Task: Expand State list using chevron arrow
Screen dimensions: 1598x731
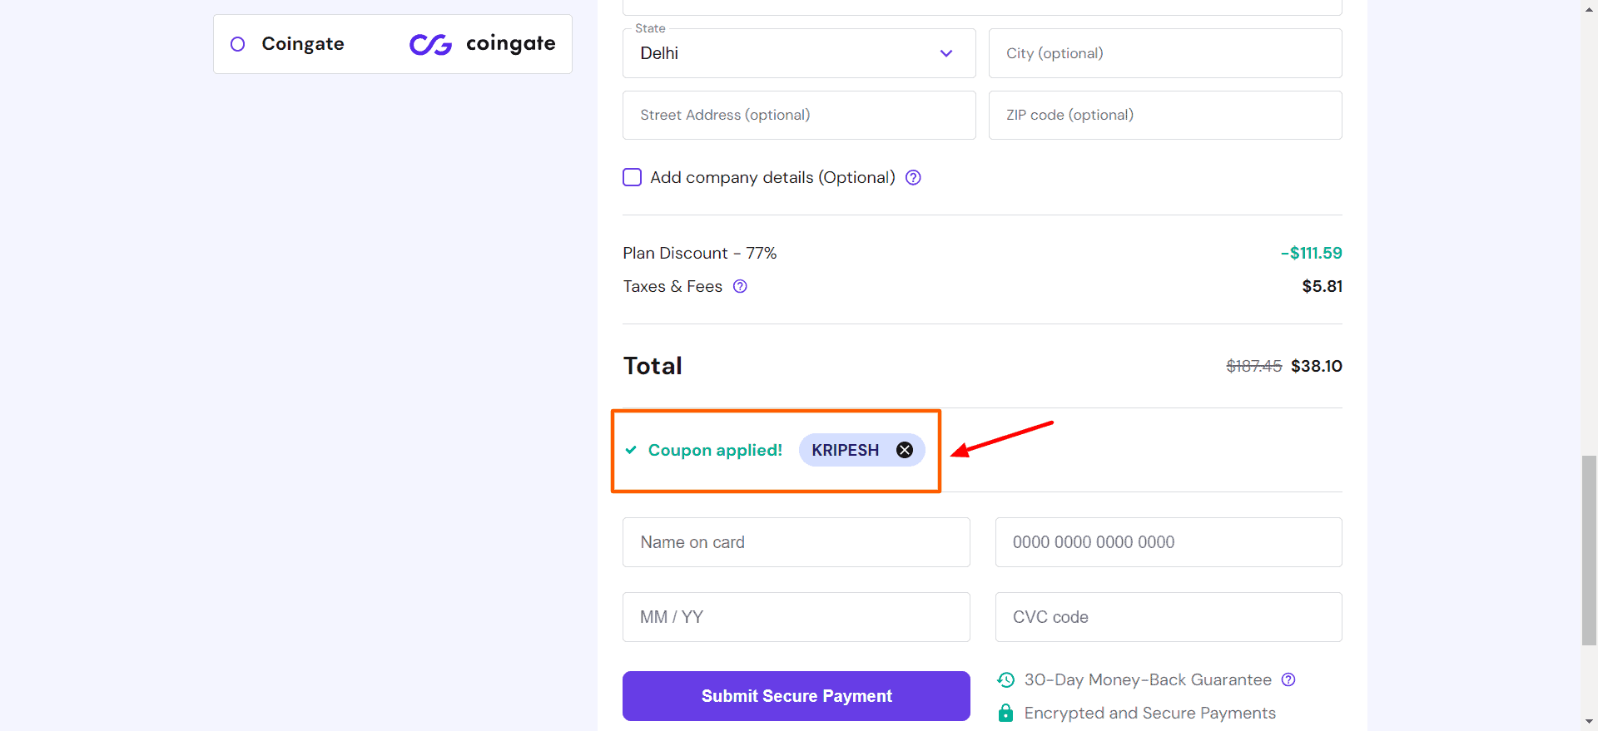Action: tap(946, 53)
